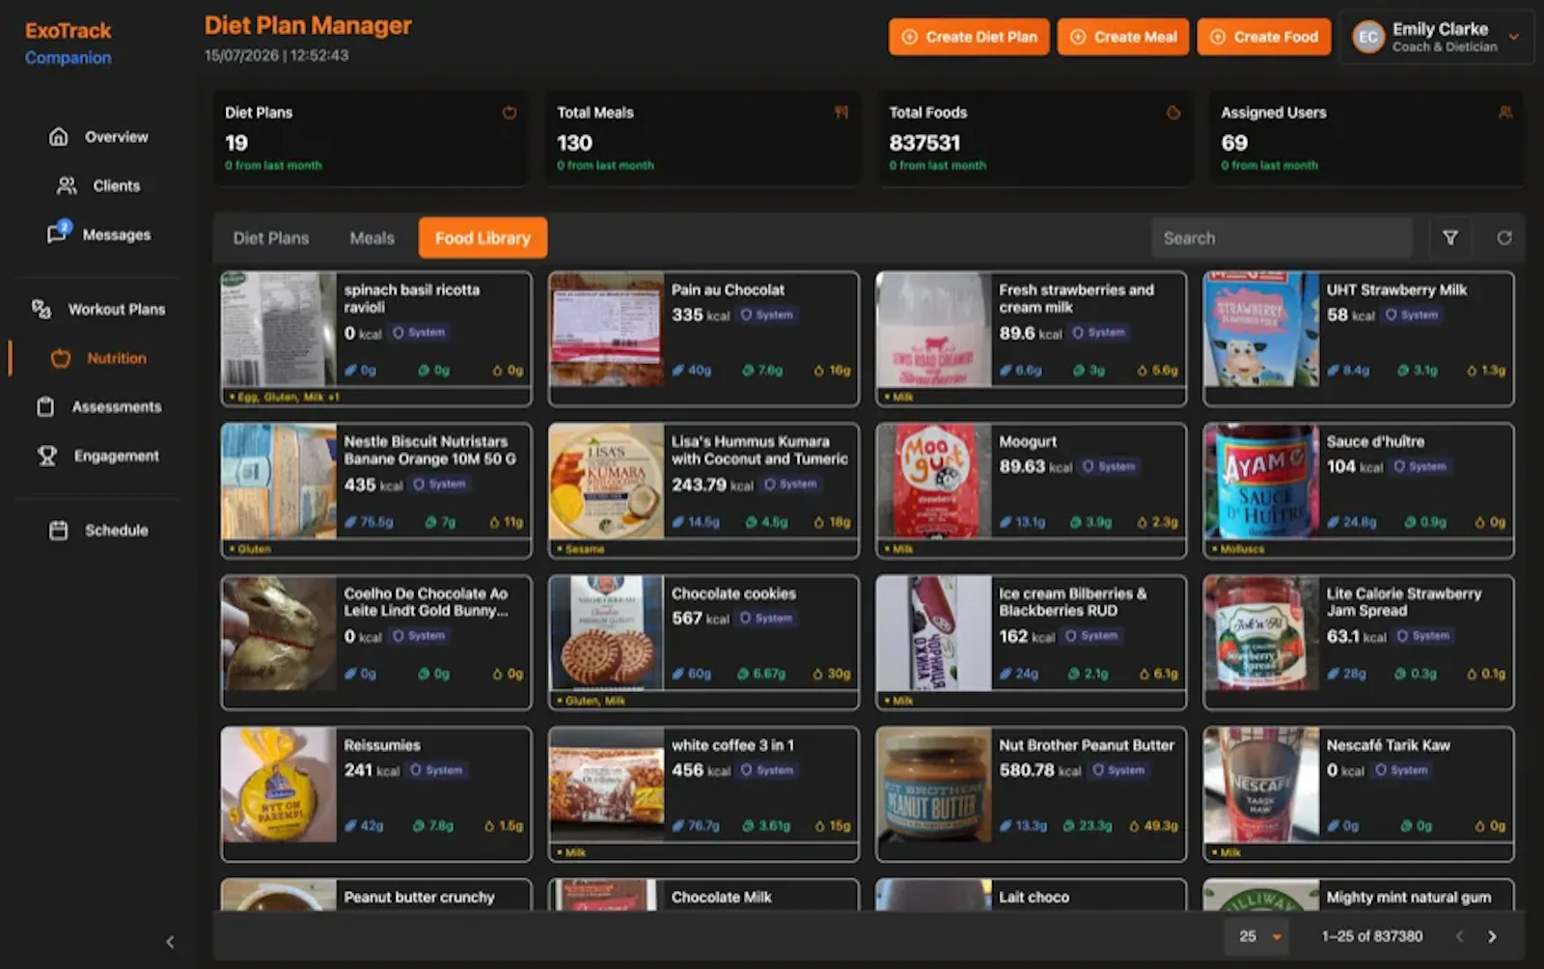Click the Assigned Users card icon

coord(1505,113)
